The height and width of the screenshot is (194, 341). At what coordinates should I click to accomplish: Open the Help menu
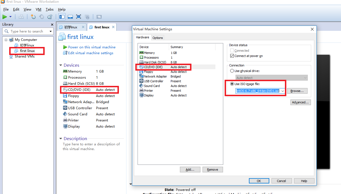[x=62, y=9]
